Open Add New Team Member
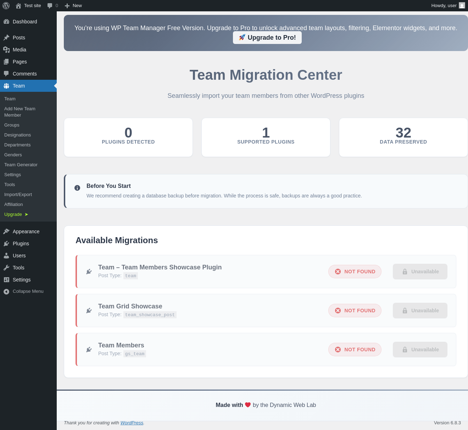Image resolution: width=468 pixels, height=430 pixels. (x=28, y=112)
